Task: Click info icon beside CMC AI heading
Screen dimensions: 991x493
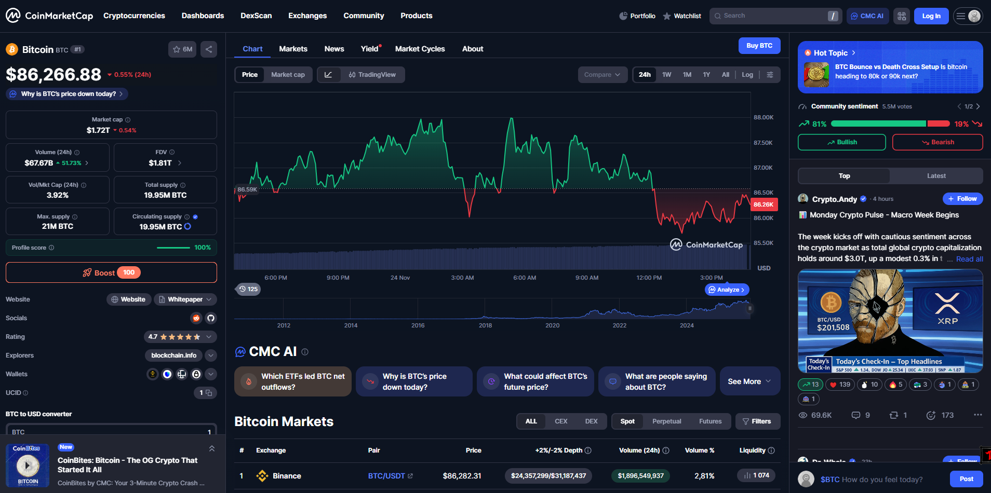Action: [305, 352]
